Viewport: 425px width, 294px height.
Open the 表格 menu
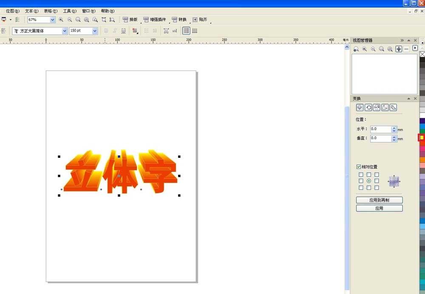(51, 11)
